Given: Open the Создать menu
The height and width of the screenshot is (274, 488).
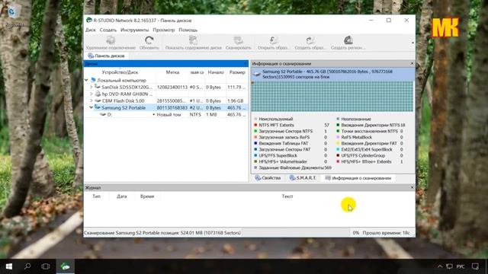Looking at the screenshot, I should [x=108, y=30].
